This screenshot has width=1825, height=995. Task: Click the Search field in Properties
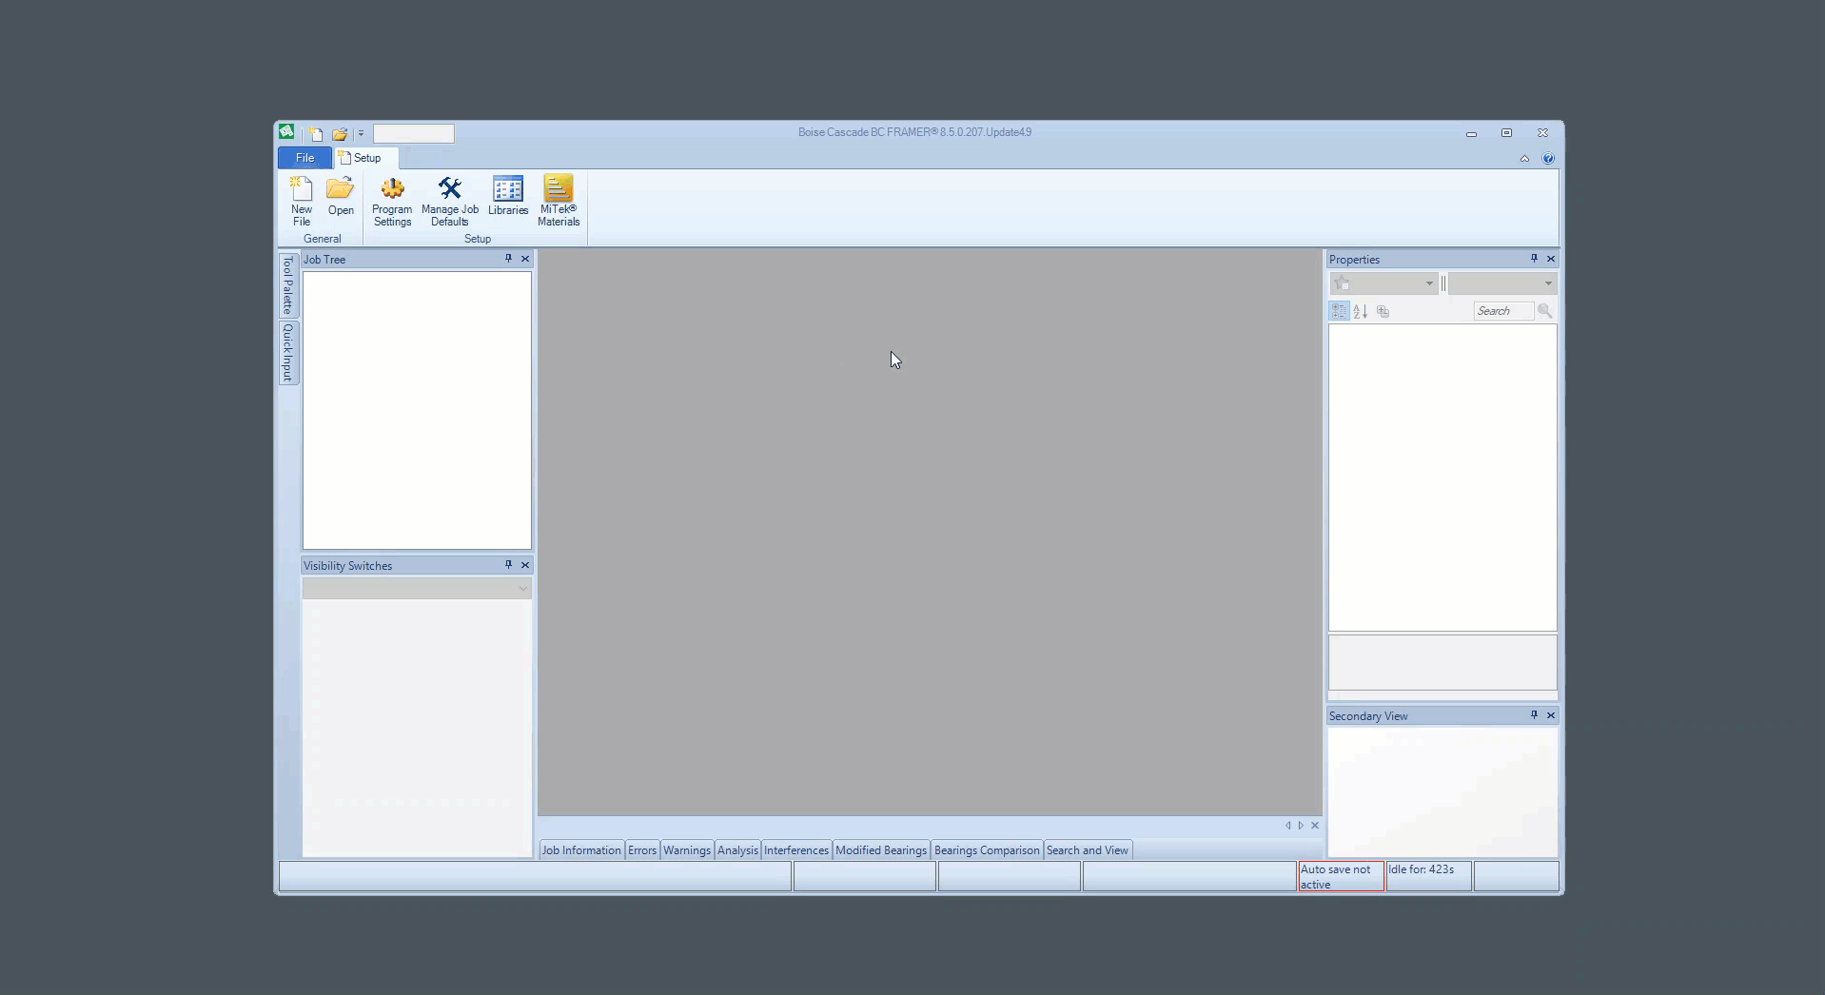tap(1502, 311)
